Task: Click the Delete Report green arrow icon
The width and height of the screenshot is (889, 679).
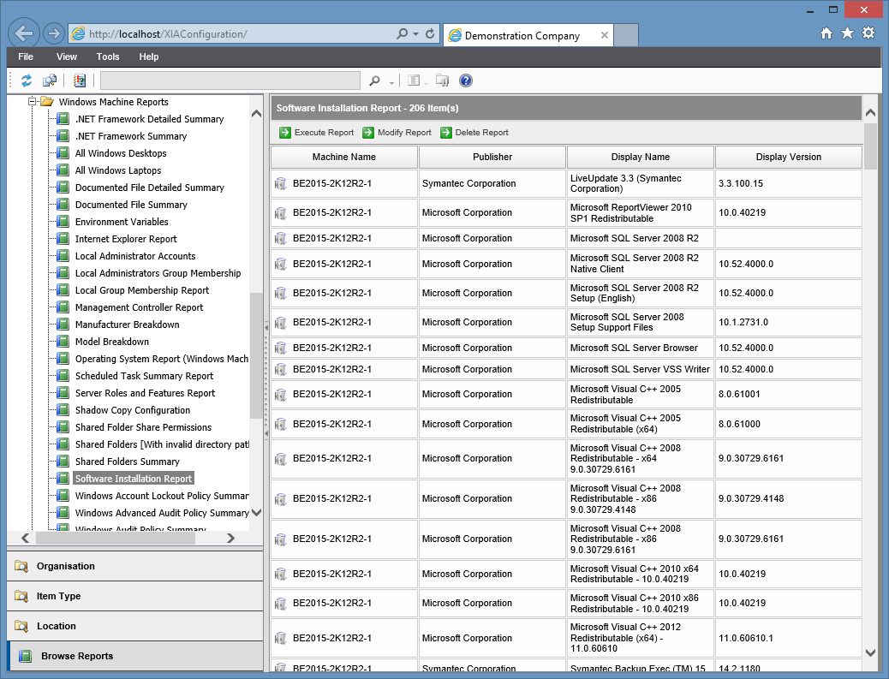Action: tap(445, 133)
